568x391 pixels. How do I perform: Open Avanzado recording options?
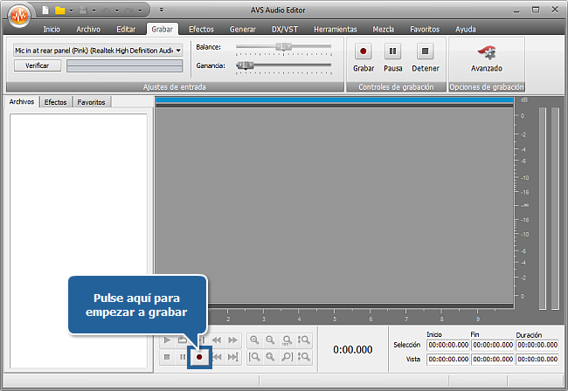(x=486, y=58)
